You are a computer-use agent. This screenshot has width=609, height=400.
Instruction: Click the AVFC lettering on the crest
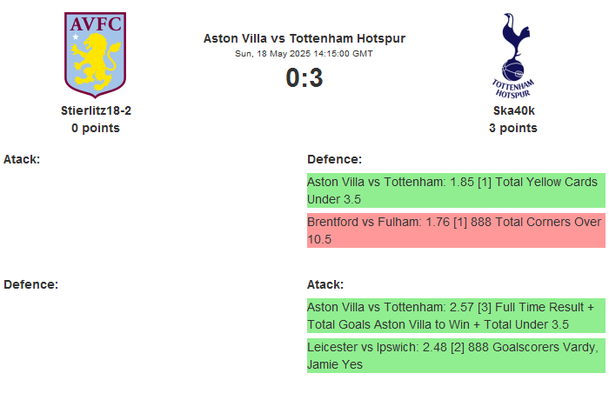[x=96, y=24]
